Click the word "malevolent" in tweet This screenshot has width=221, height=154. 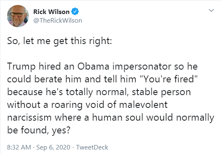pos(143,105)
